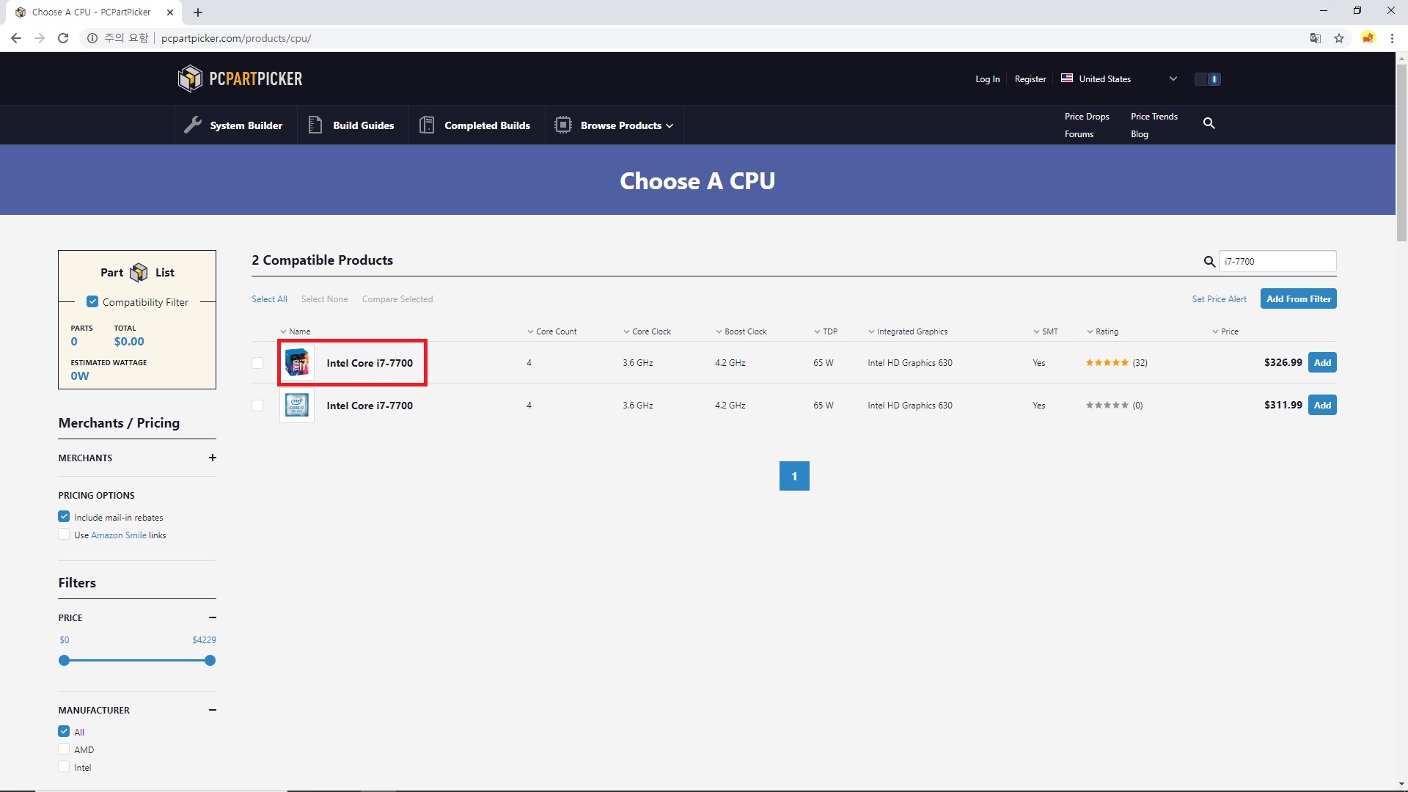Open the Forums link

tap(1079, 134)
